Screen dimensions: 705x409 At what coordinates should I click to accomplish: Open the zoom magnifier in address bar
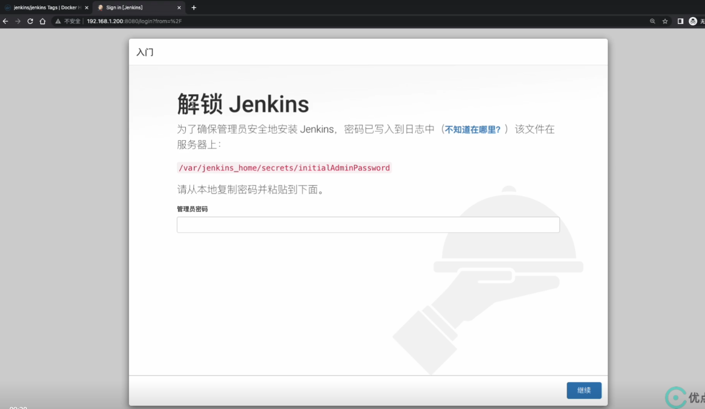pos(652,21)
